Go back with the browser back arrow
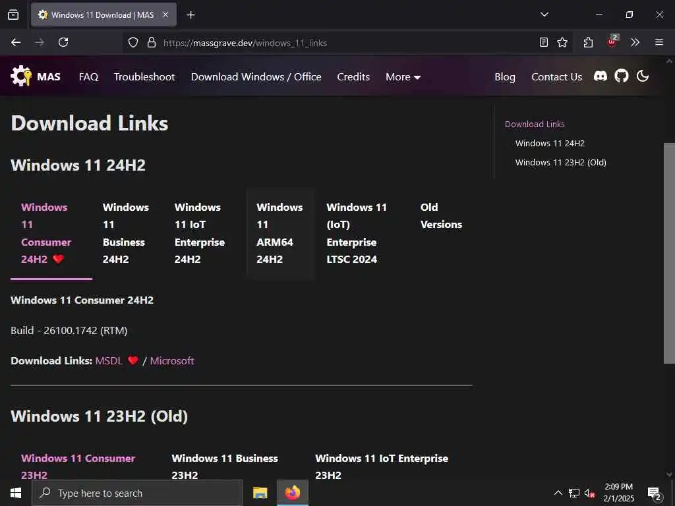 pos(16,42)
